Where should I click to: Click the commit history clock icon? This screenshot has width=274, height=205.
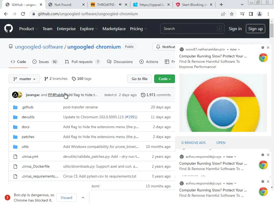point(143,95)
